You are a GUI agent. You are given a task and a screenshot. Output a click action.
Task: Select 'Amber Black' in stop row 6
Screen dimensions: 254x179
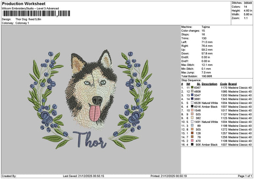(210, 107)
